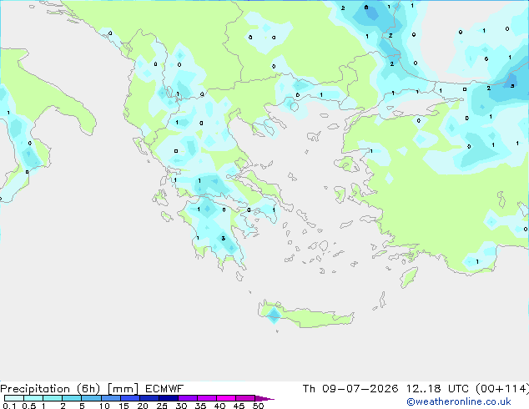Click the '12..18 UTC' time range text
This screenshot has width=529, height=409.
tap(437, 389)
